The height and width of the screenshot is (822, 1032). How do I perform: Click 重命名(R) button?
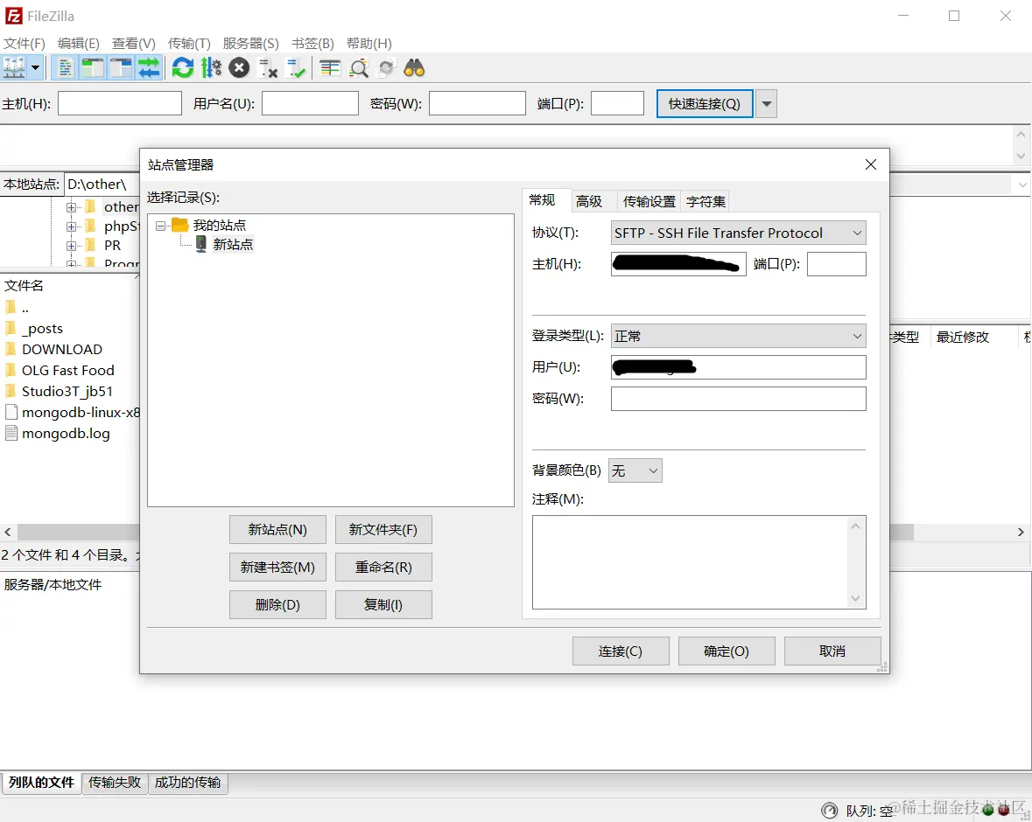point(383,567)
